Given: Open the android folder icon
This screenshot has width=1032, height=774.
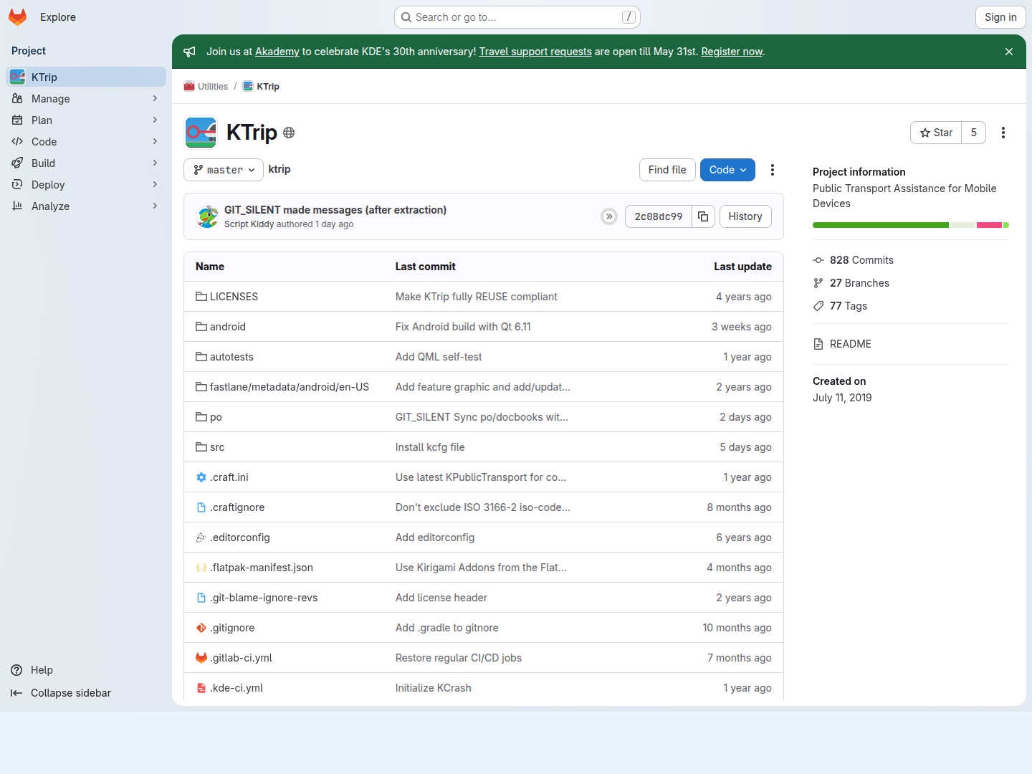Looking at the screenshot, I should click(x=201, y=327).
